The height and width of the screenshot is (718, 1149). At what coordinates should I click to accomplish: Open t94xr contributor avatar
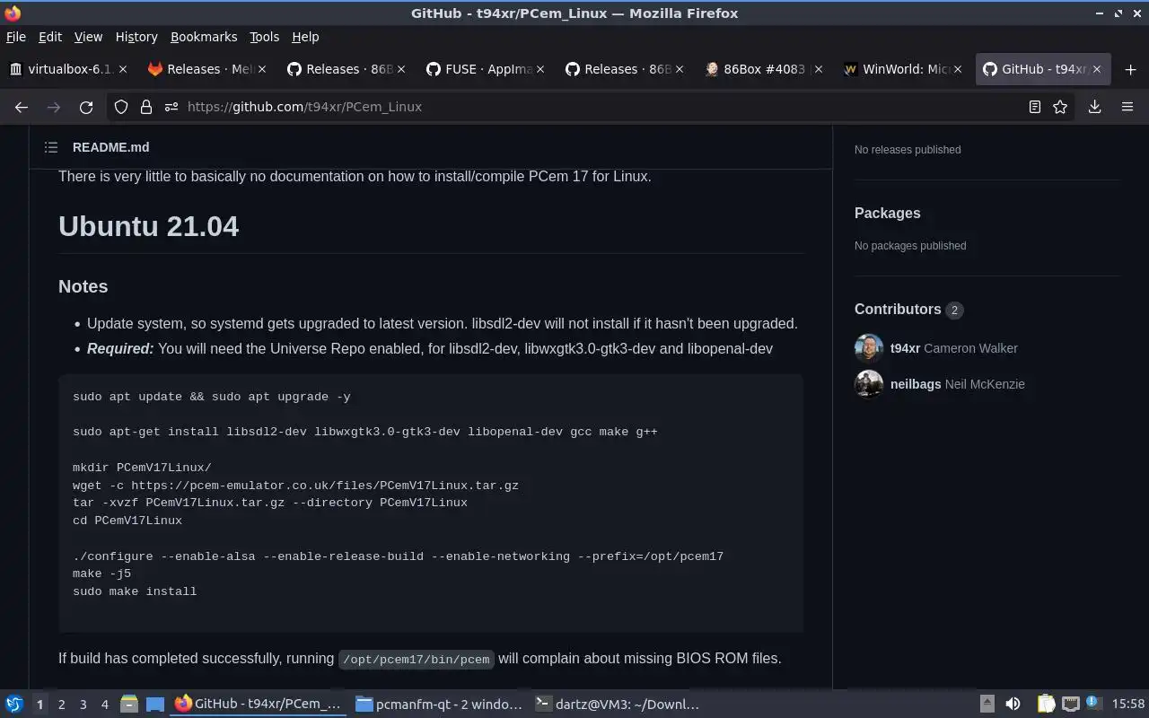click(869, 348)
